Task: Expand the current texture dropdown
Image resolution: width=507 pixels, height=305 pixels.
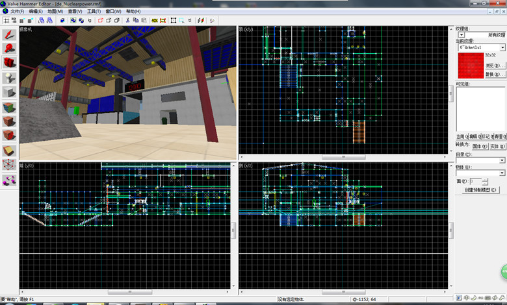Action: coord(502,47)
